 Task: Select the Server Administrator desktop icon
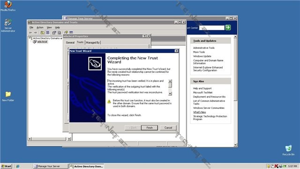tap(8, 25)
